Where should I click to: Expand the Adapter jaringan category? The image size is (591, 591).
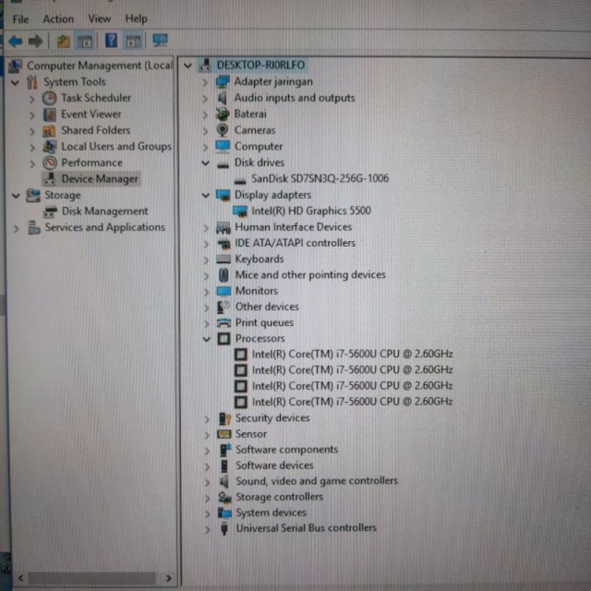[205, 82]
